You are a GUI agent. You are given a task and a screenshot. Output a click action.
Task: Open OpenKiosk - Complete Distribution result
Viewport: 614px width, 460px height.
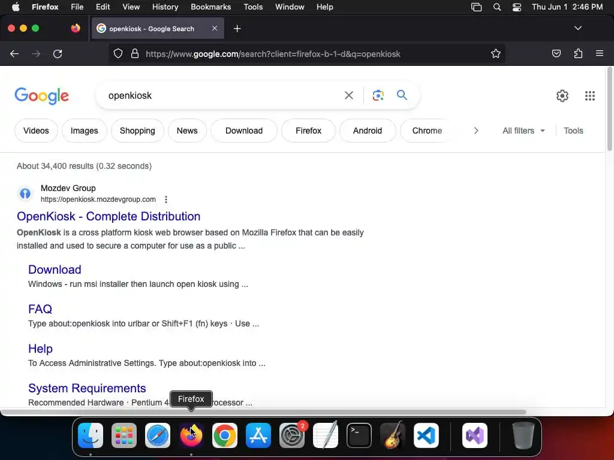pos(109,216)
